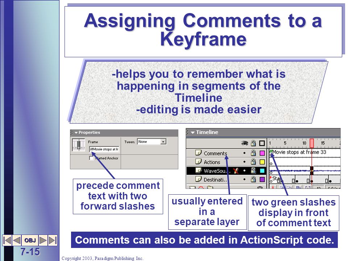Hide the WaveSou layer via its eye-column dot
Image resolution: width=348 pixels, height=261 pixels.
244,171
